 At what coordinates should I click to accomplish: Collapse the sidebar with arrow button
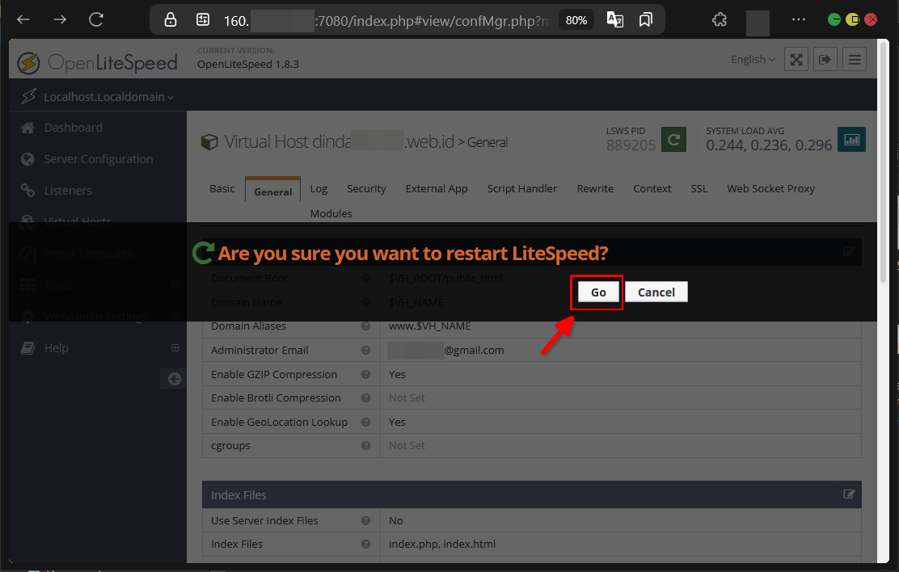click(x=175, y=379)
